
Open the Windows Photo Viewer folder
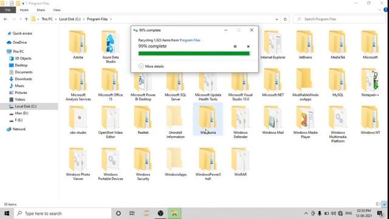coord(78,164)
